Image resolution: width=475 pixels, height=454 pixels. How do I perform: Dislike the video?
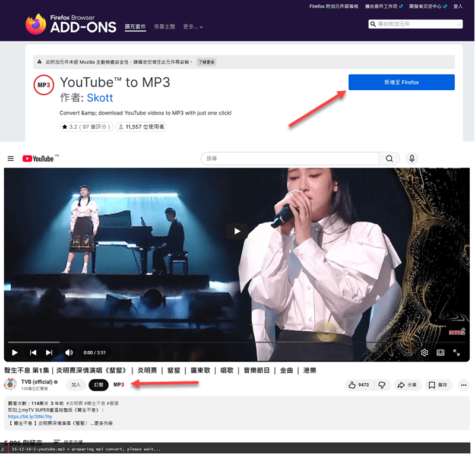(x=382, y=385)
